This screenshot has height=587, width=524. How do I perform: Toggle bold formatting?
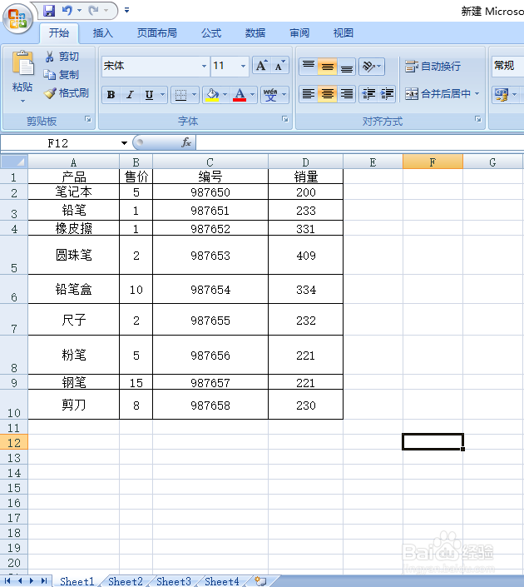pyautogui.click(x=111, y=95)
